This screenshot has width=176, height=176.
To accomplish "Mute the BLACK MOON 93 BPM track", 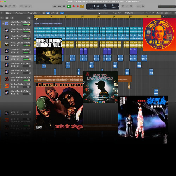I will click(x=12, y=80).
